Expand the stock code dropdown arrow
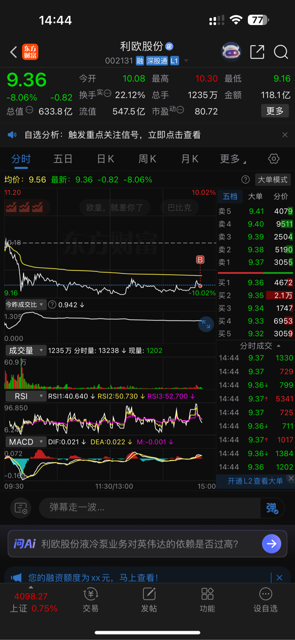Viewport: 295px width, 640px height. pyautogui.click(x=186, y=61)
